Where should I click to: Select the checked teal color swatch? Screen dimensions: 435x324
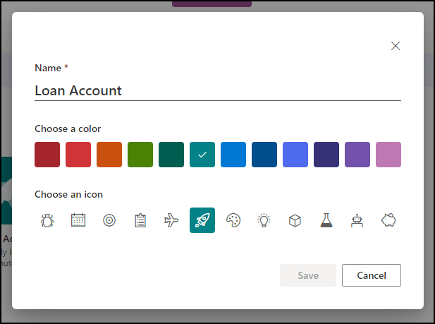click(x=202, y=155)
